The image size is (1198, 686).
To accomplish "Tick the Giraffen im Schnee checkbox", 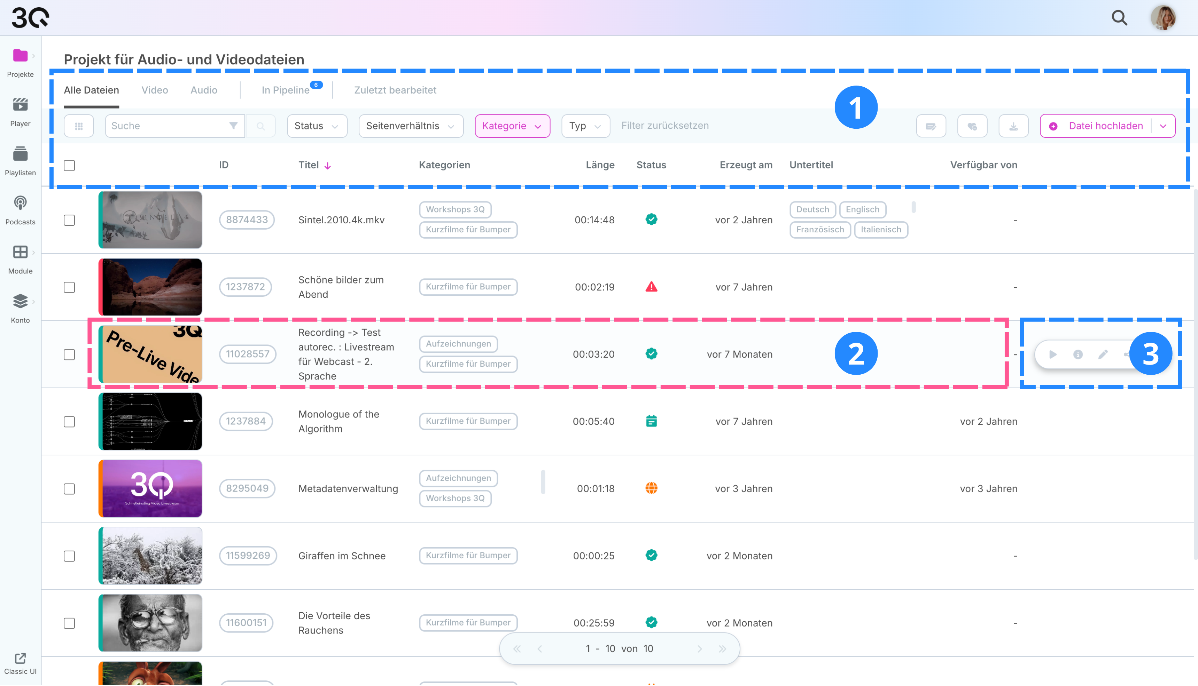I will coord(69,556).
